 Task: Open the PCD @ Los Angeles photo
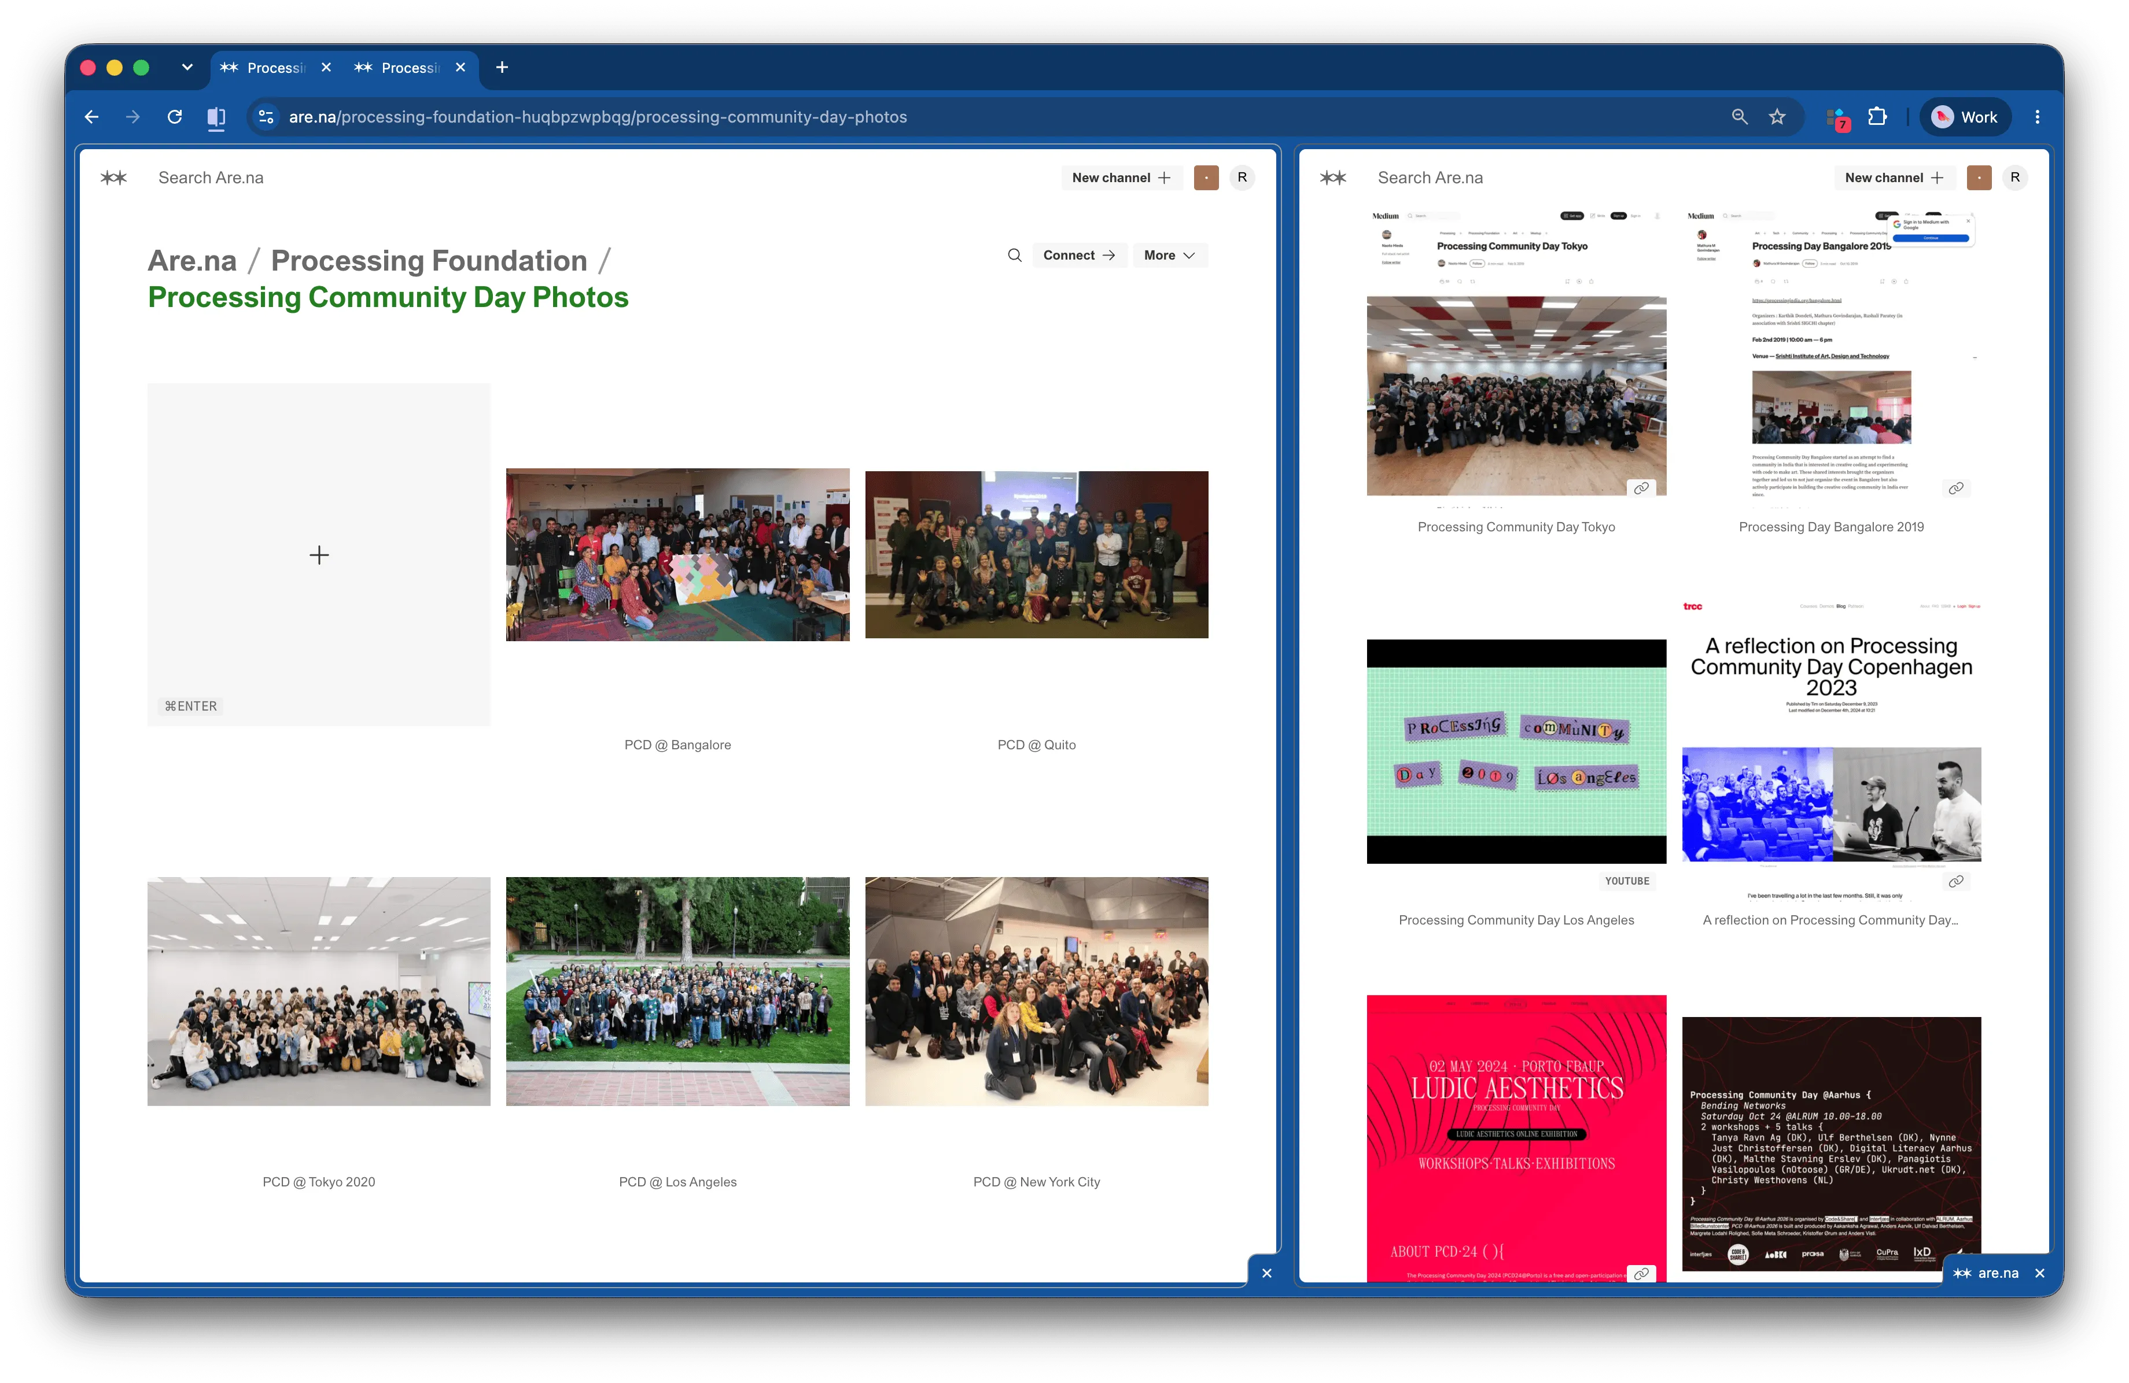click(677, 992)
